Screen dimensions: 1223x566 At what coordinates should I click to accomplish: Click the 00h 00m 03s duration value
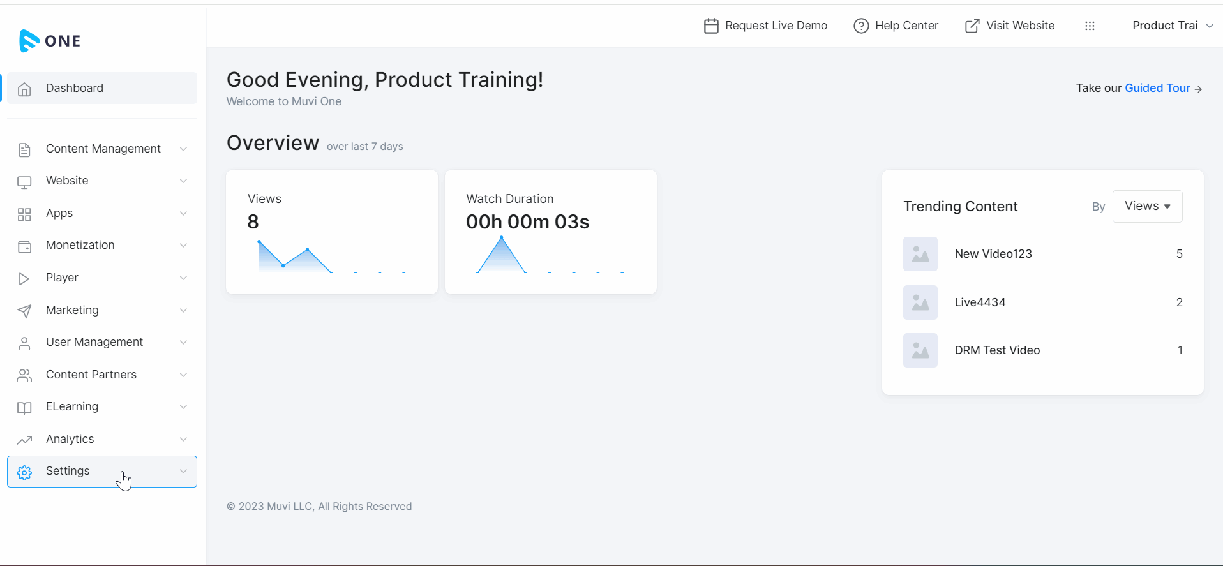click(x=527, y=222)
